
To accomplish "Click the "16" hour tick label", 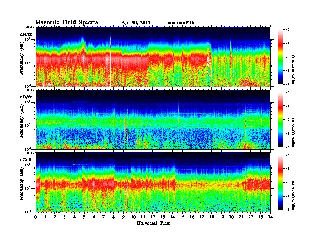I will pos(192,217).
